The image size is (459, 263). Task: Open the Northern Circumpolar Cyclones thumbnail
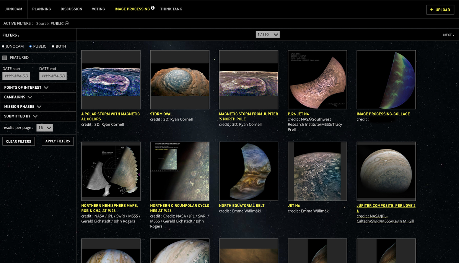[180, 171]
